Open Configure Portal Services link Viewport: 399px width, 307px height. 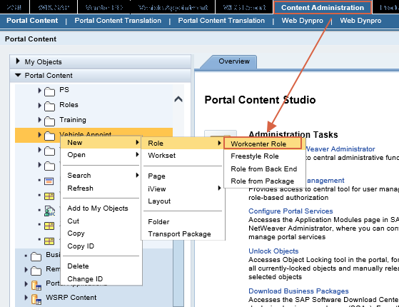[291, 211]
